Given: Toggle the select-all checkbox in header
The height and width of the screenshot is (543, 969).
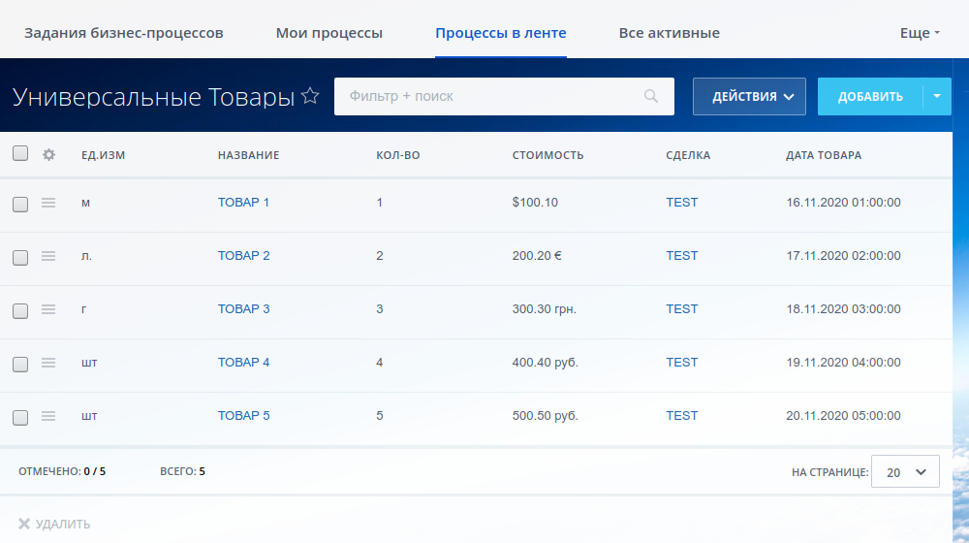Looking at the screenshot, I should pos(20,153).
